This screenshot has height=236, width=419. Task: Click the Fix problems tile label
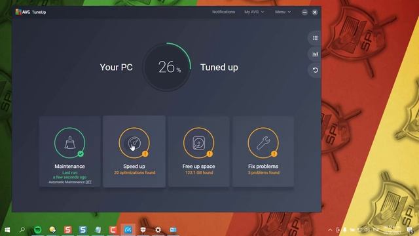coord(263,166)
